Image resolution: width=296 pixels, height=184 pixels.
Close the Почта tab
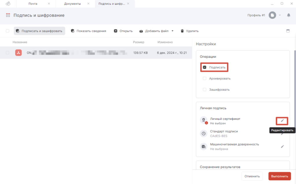(x=49, y=3)
